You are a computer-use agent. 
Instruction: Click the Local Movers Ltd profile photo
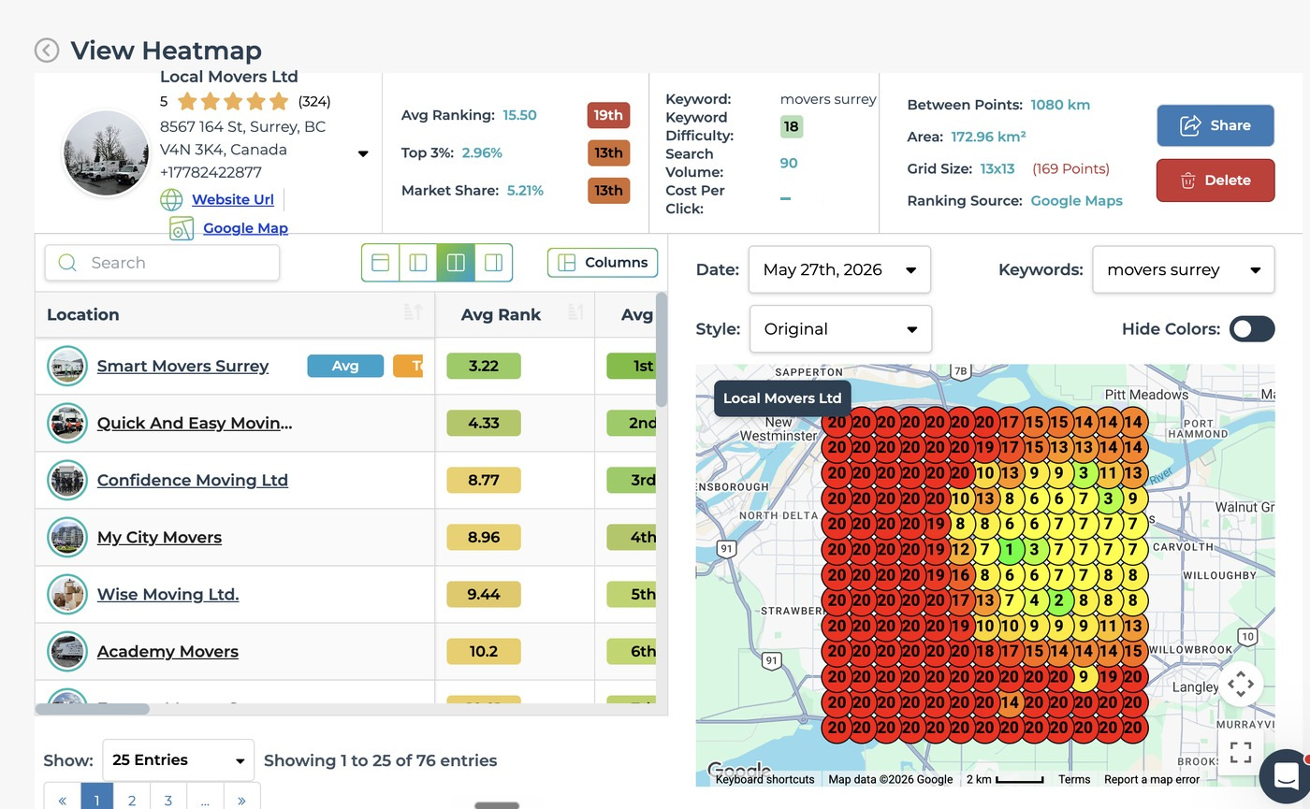(106, 153)
